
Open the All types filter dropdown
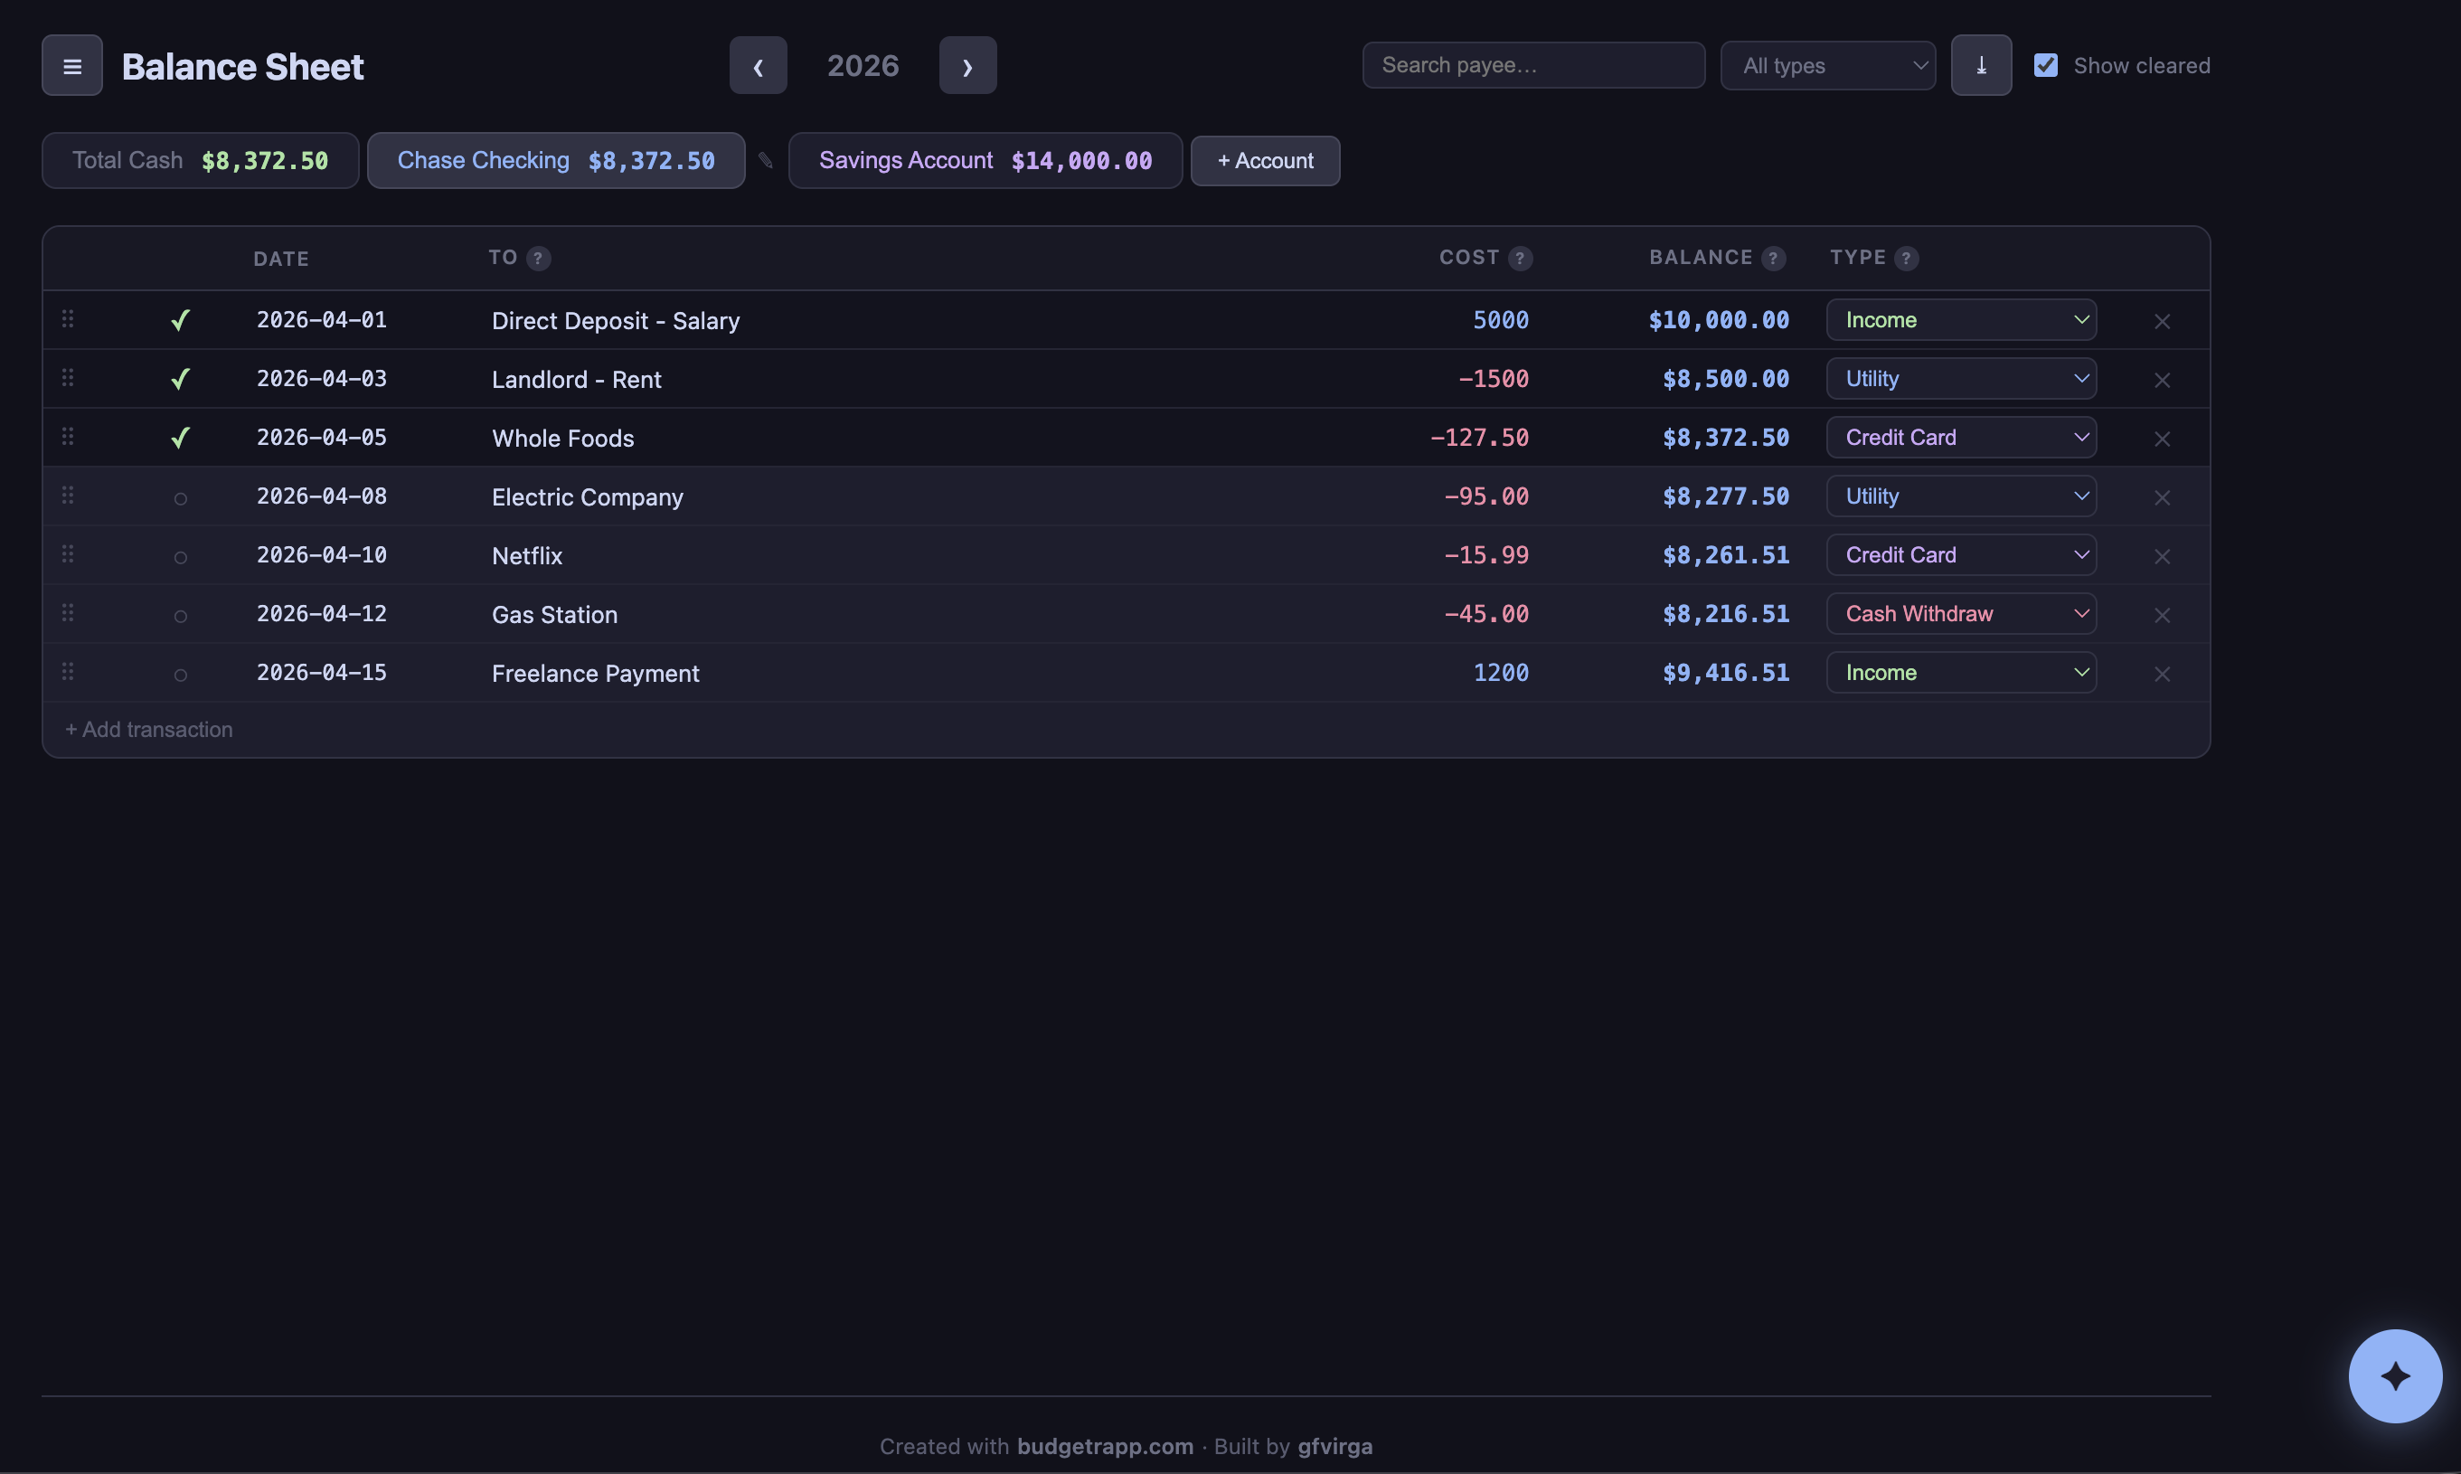click(x=1827, y=64)
